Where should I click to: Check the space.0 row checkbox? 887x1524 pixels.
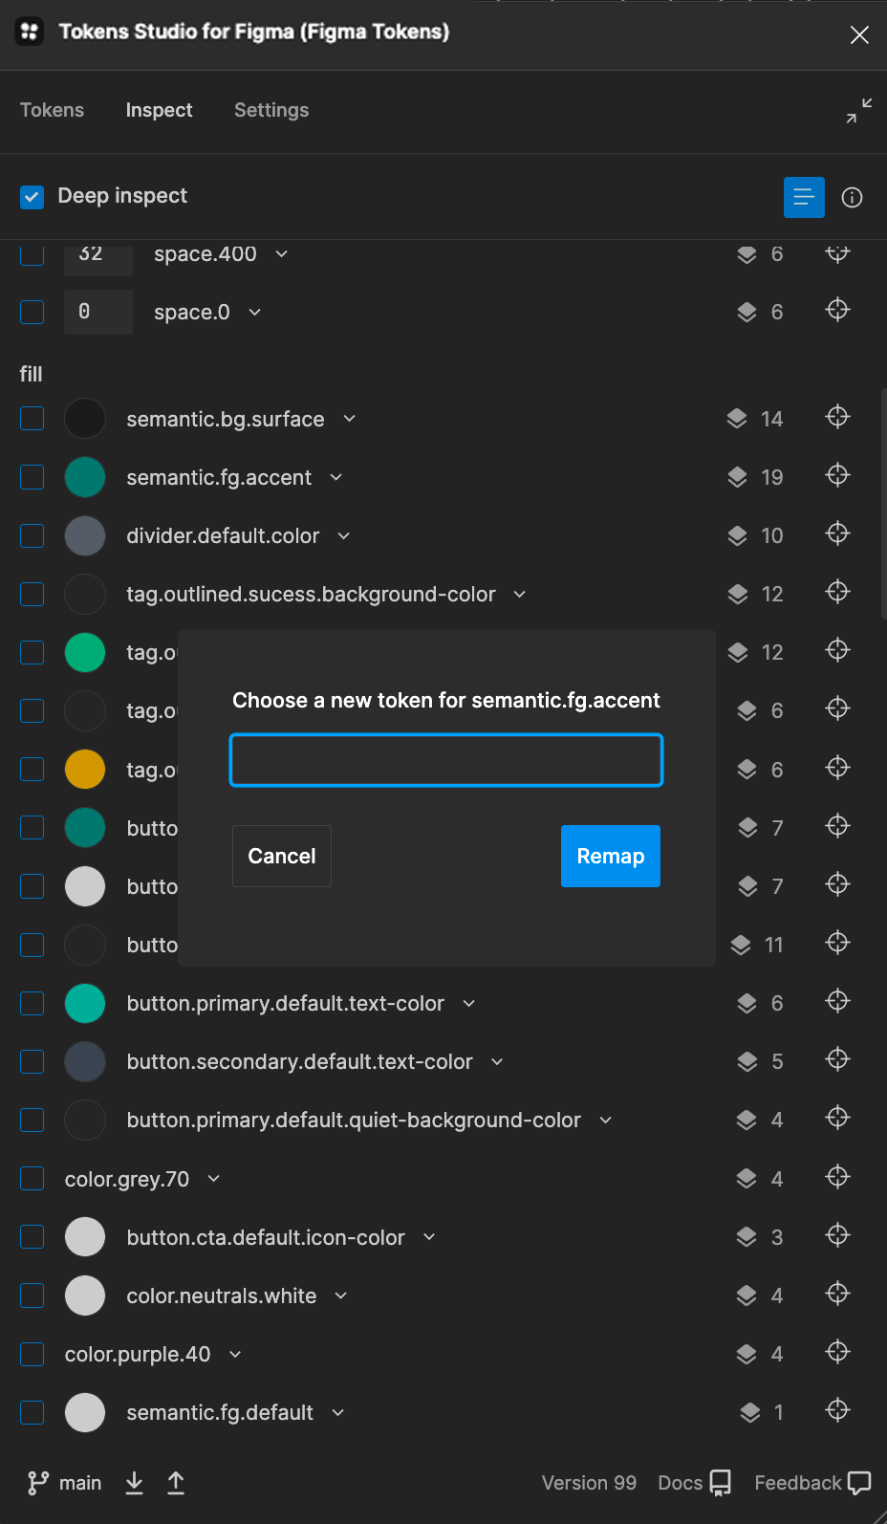point(32,313)
